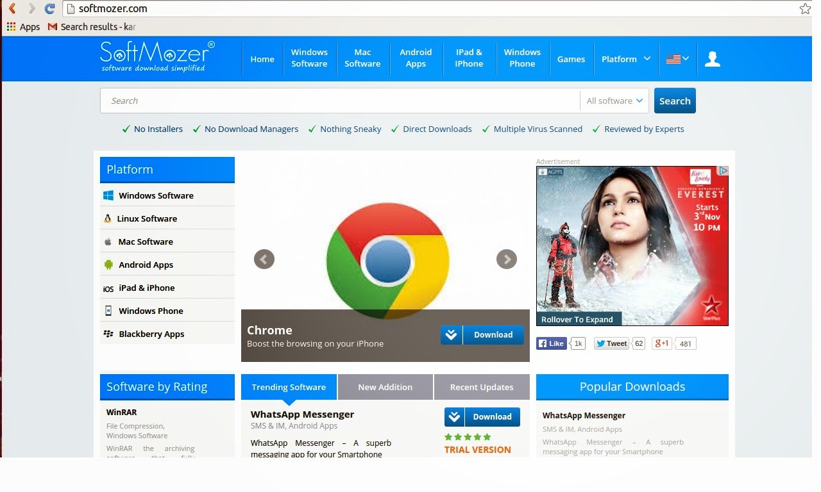Click the iOS icon beside iPad & iPhone

pos(108,288)
